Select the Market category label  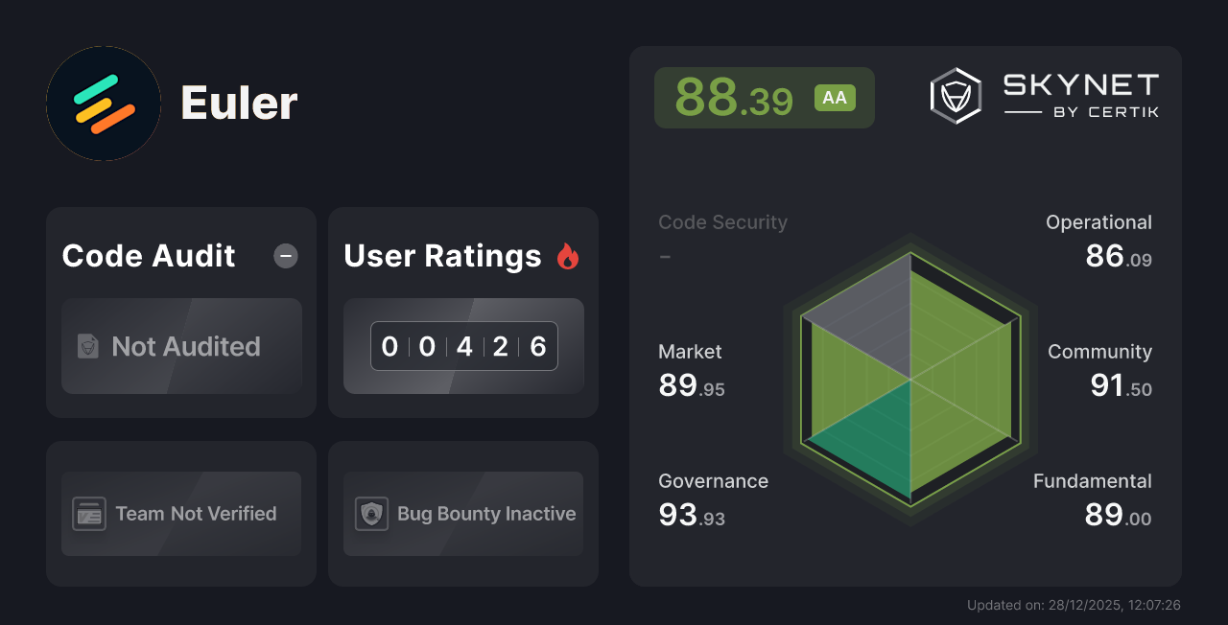point(690,352)
